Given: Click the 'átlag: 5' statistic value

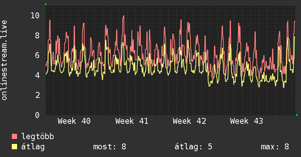Looking at the screenshot, I should 193,147.
